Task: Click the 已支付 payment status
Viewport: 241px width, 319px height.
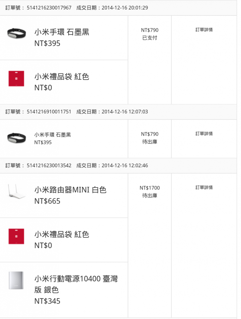Action: (x=150, y=38)
